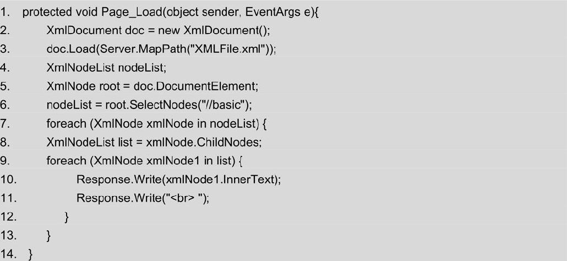Click doc.DocumentElement on line 5
The height and width of the screenshot is (261, 567).
pyautogui.click(x=194, y=86)
